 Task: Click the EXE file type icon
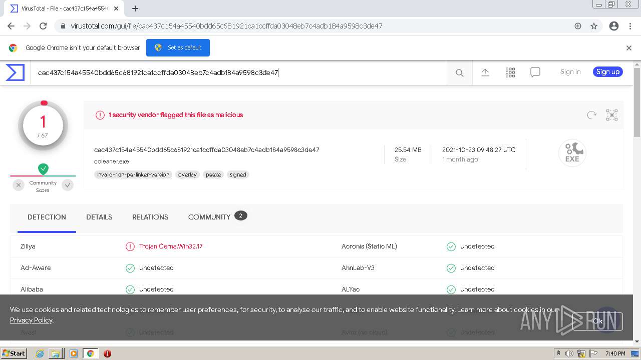point(572,153)
